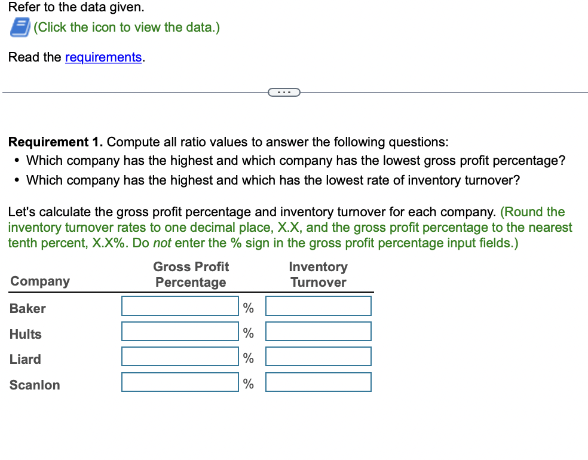
Task: Click Liard's Inventory Turnover input field
Action: click(318, 356)
